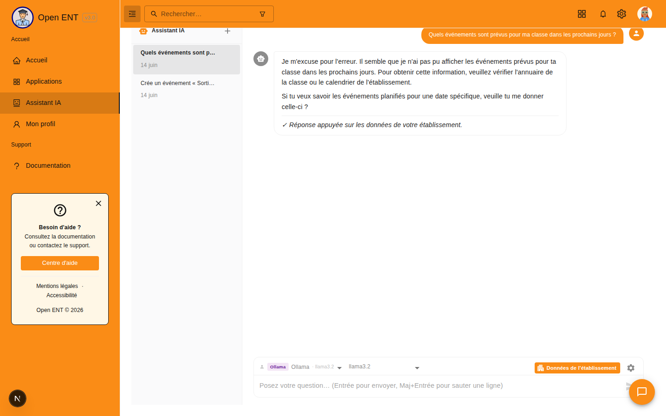The height and width of the screenshot is (416, 666).
Task: Click the user avatar next to the question
Action: (636, 33)
